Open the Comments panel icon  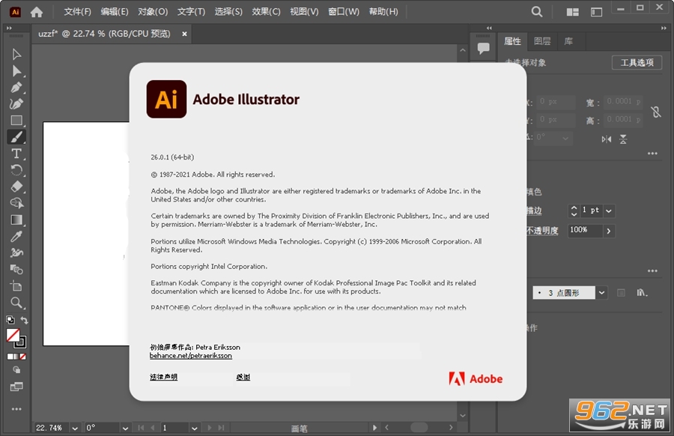tap(483, 48)
